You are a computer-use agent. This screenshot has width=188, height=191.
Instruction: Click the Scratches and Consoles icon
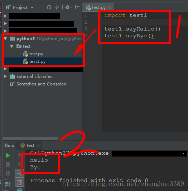pyautogui.click(x=13, y=84)
